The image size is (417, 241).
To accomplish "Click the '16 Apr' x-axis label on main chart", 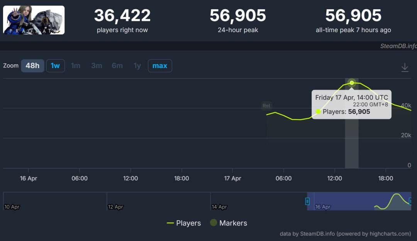I will [29, 178].
